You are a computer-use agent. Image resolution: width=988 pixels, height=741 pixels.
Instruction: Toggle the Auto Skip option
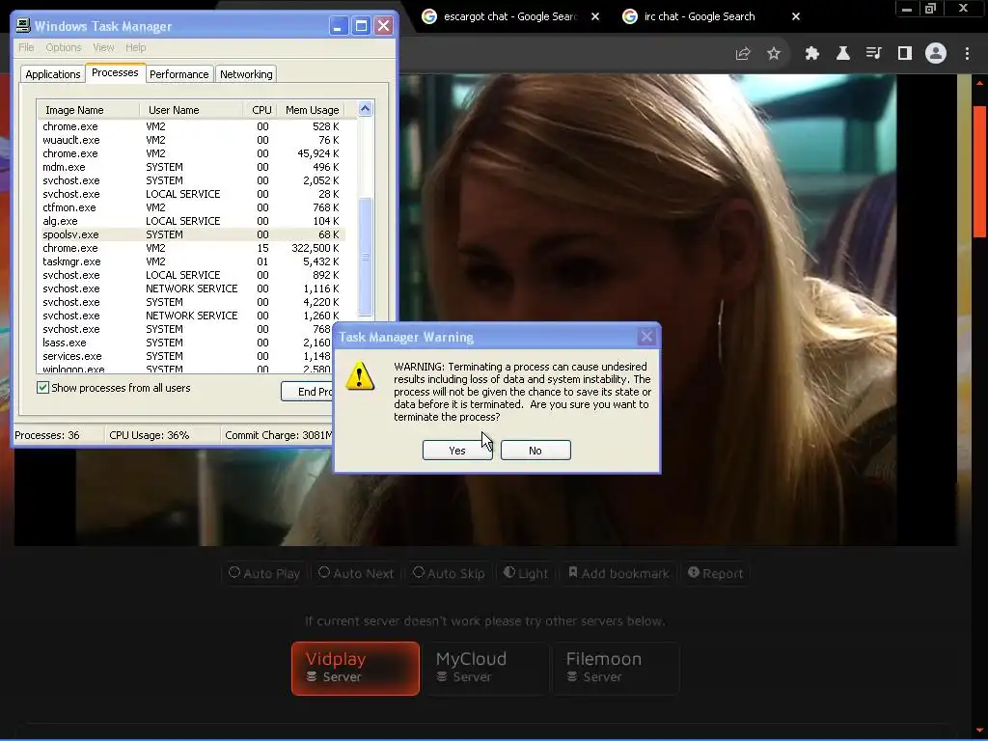(449, 573)
